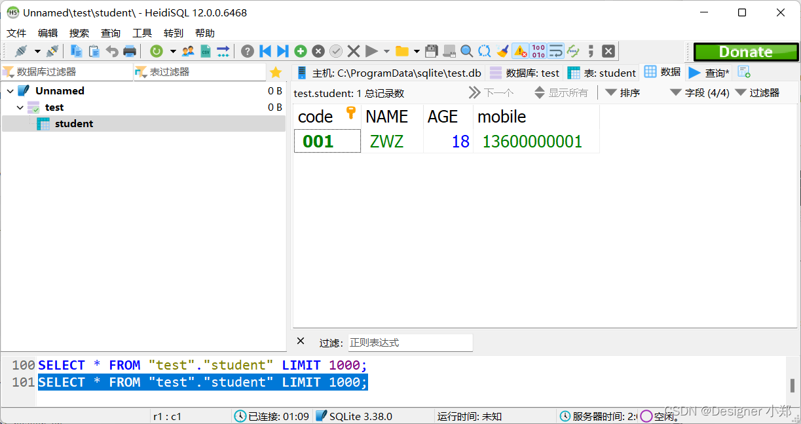Sort by the NAME column header

(392, 117)
